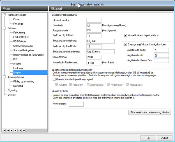Open Sammendragsregler settings
175x142 pixels.
[23, 46]
